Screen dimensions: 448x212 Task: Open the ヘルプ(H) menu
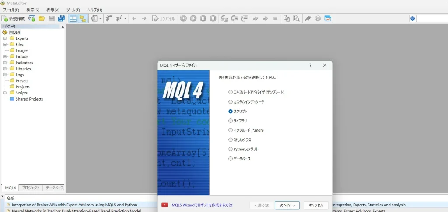tap(94, 10)
